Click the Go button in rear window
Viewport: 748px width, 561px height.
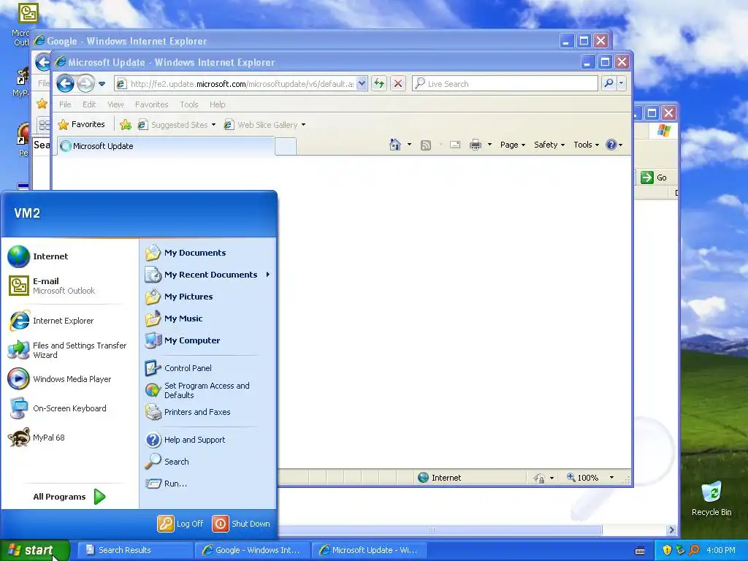[654, 178]
